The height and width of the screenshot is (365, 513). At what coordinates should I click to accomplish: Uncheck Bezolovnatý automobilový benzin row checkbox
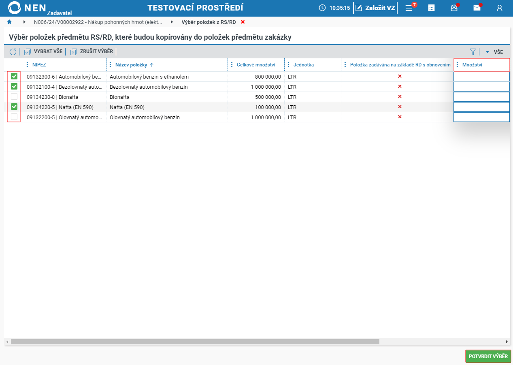(14, 86)
